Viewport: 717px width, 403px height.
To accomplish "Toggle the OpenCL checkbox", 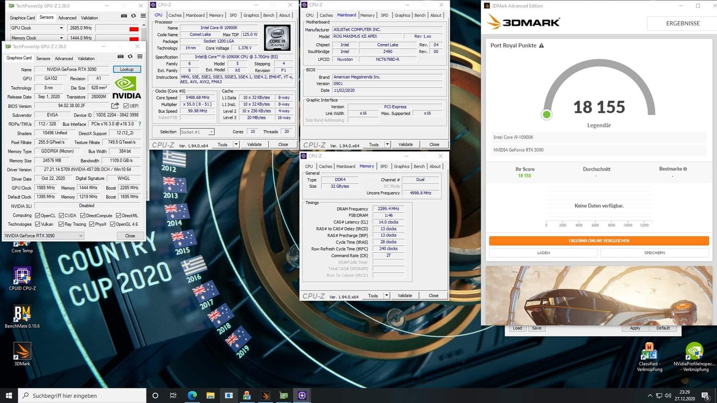I will 37,215.
